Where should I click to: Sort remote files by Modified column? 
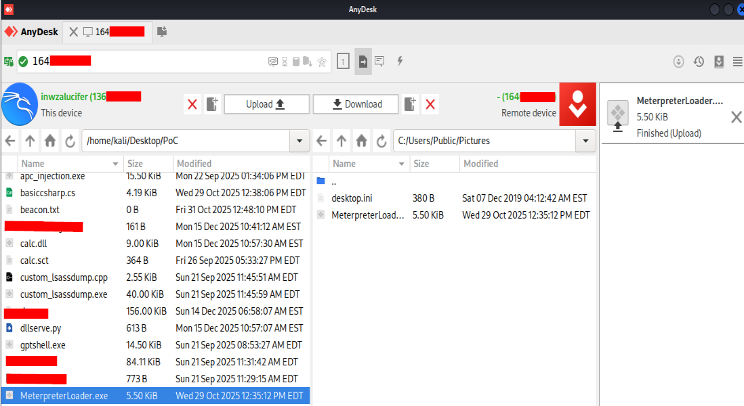[x=528, y=164]
